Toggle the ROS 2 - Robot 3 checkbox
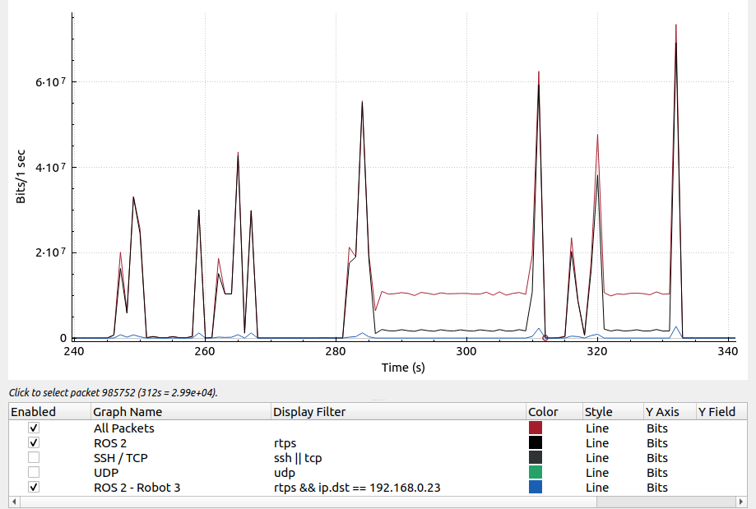Image resolution: width=756 pixels, height=509 pixels. 34,488
